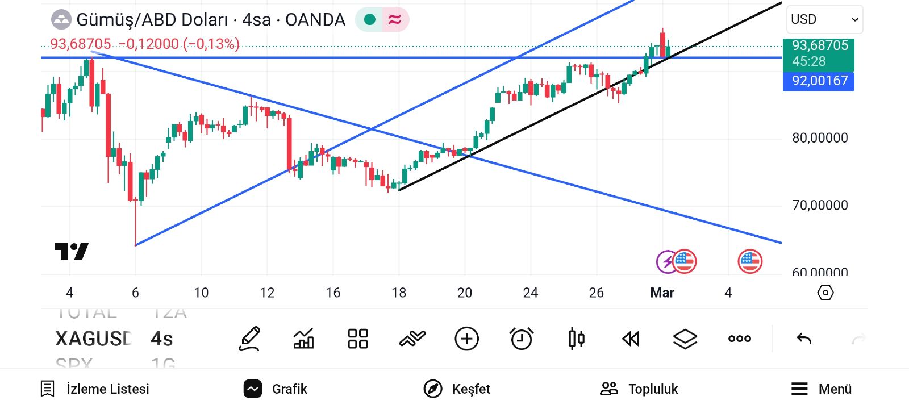The width and height of the screenshot is (909, 409).
Task: Open the XAGUSD symbol selector
Action: point(93,339)
